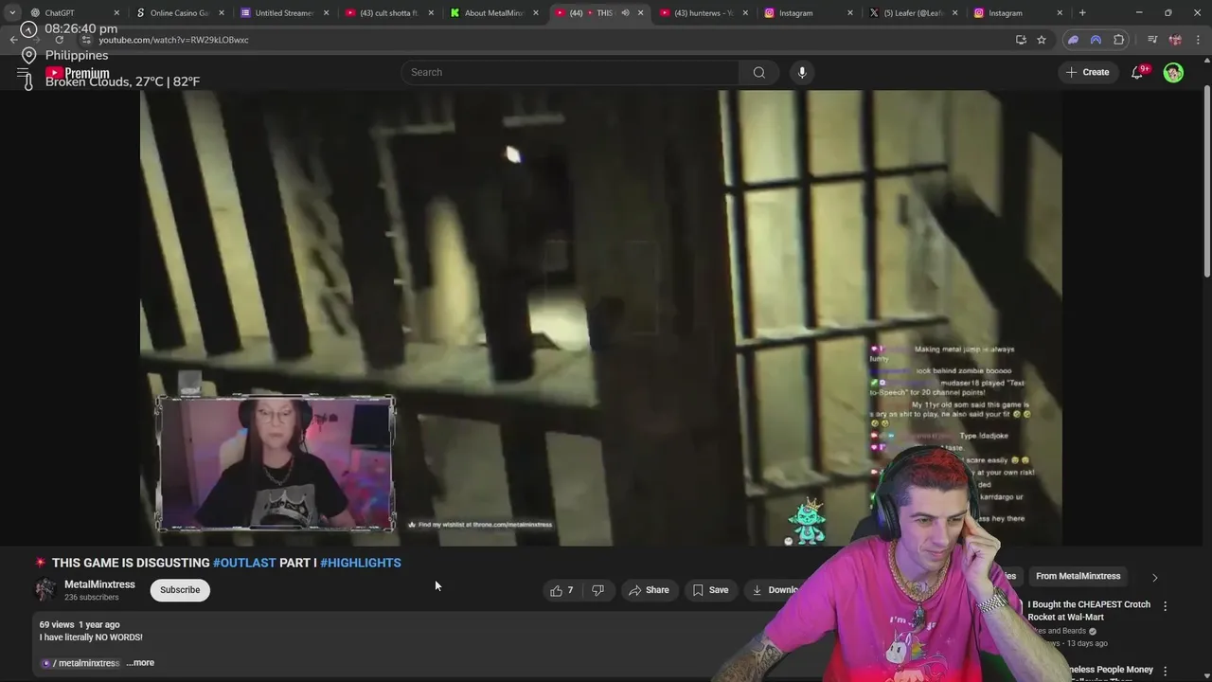
Task: Switch to the Leafer X tab
Action: point(914,13)
